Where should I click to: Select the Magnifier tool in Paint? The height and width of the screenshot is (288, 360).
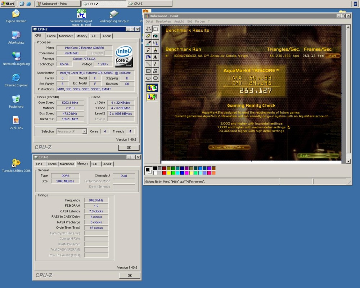(x=156, y=43)
